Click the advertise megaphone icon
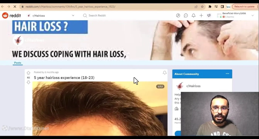This screenshot has width=259, height=139. [x=209, y=16]
